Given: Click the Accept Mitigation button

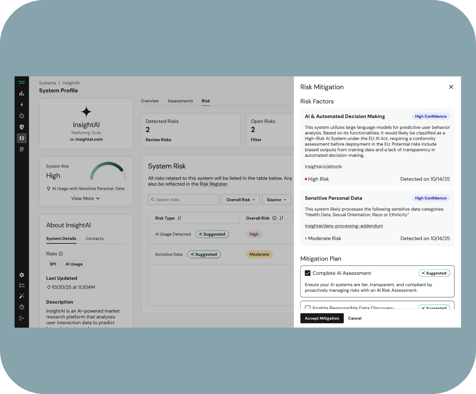Looking at the screenshot, I should coord(322,318).
